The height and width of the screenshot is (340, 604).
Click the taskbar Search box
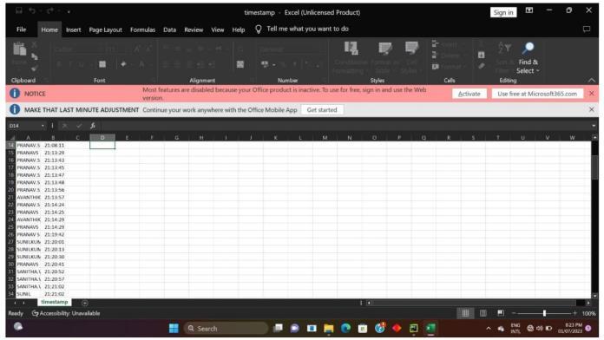coord(226,329)
